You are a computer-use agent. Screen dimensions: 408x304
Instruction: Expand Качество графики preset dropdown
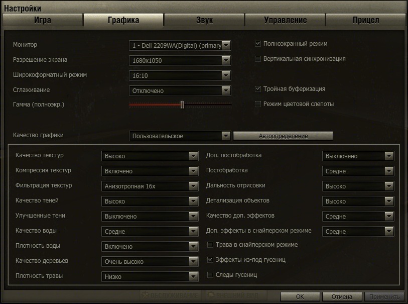(180, 136)
